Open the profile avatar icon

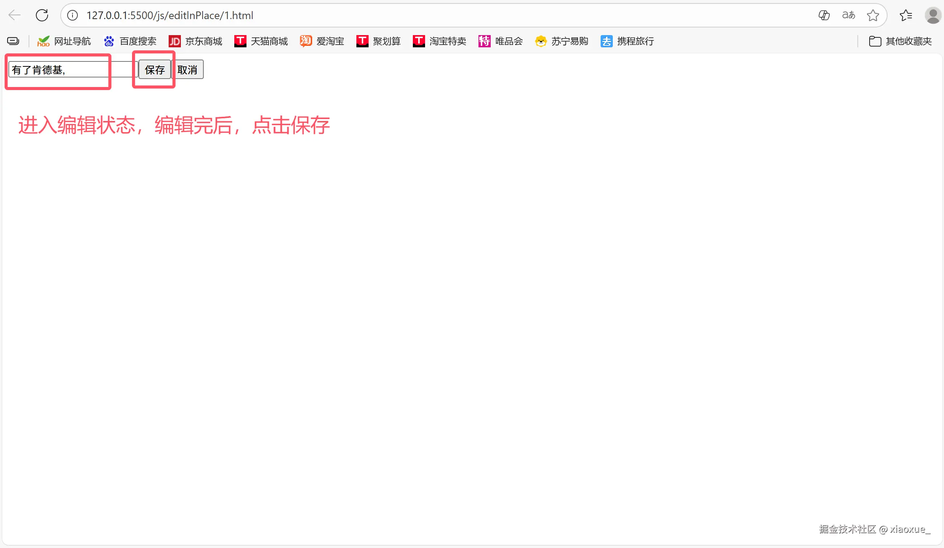coord(933,15)
